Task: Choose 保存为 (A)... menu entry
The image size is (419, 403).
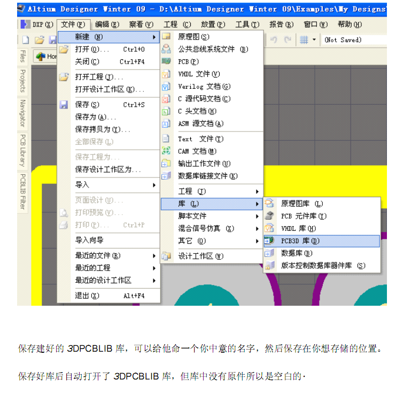Action: tap(108, 117)
